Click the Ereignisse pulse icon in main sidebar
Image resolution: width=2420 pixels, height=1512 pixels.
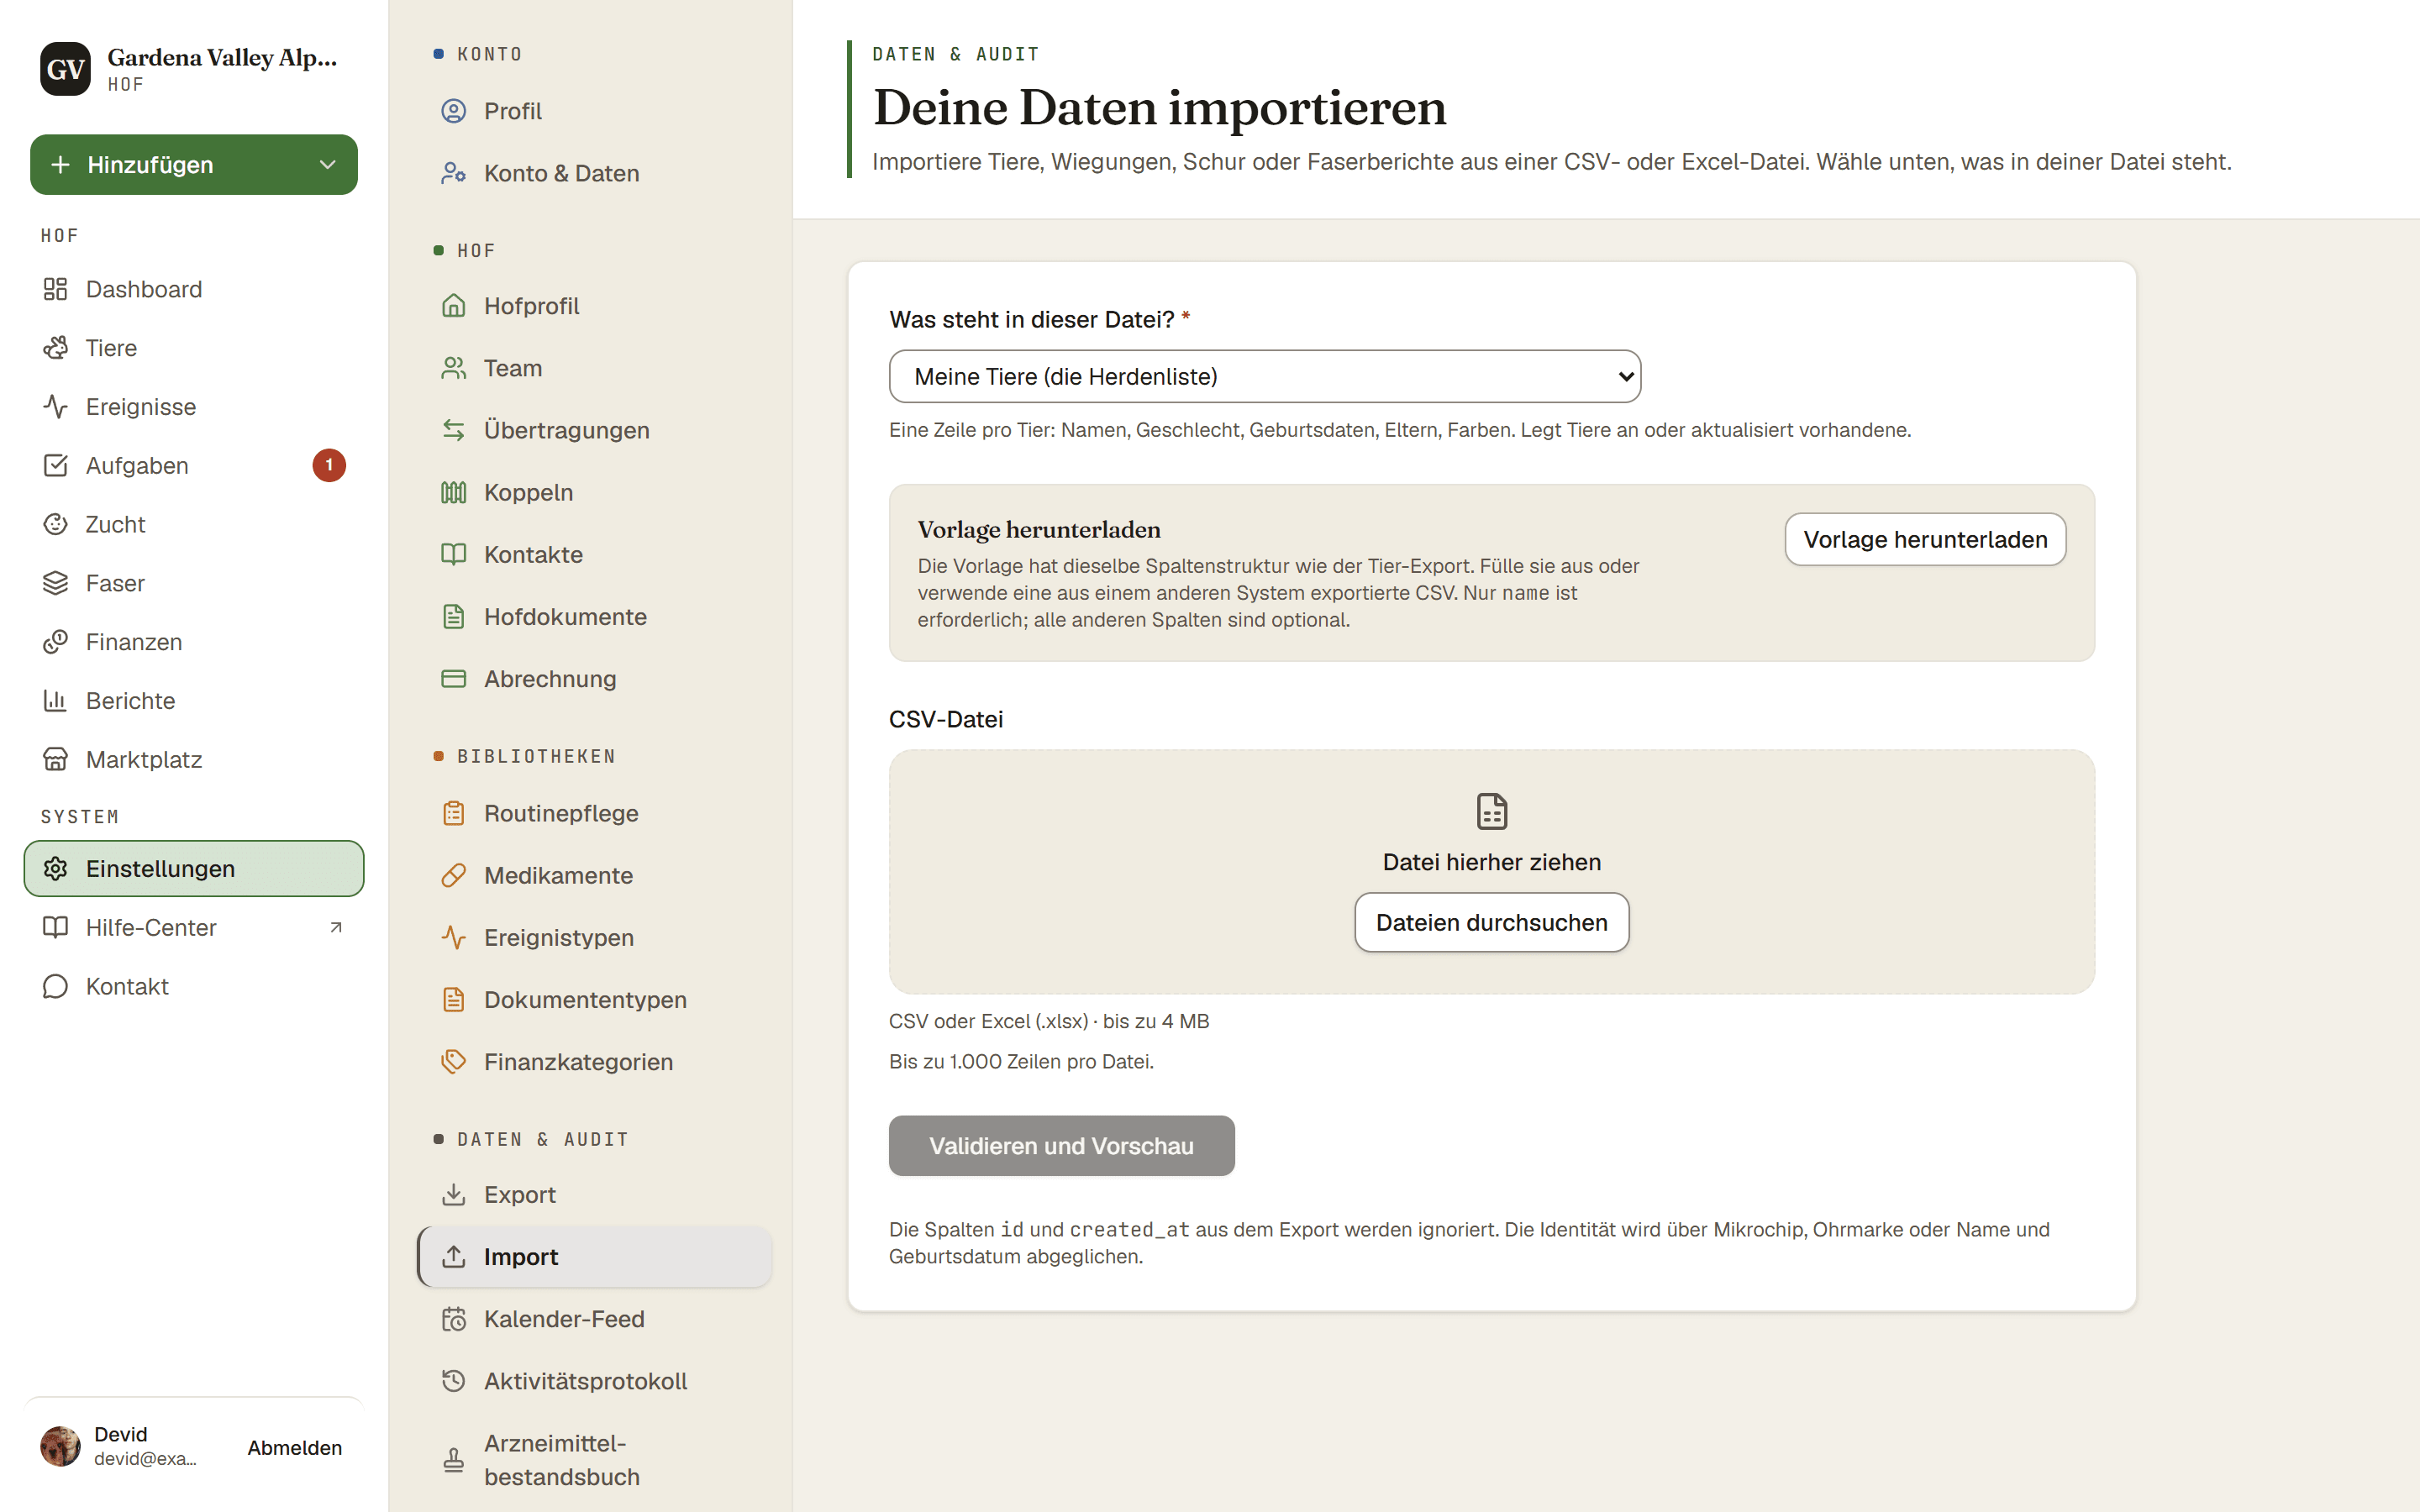(x=55, y=407)
